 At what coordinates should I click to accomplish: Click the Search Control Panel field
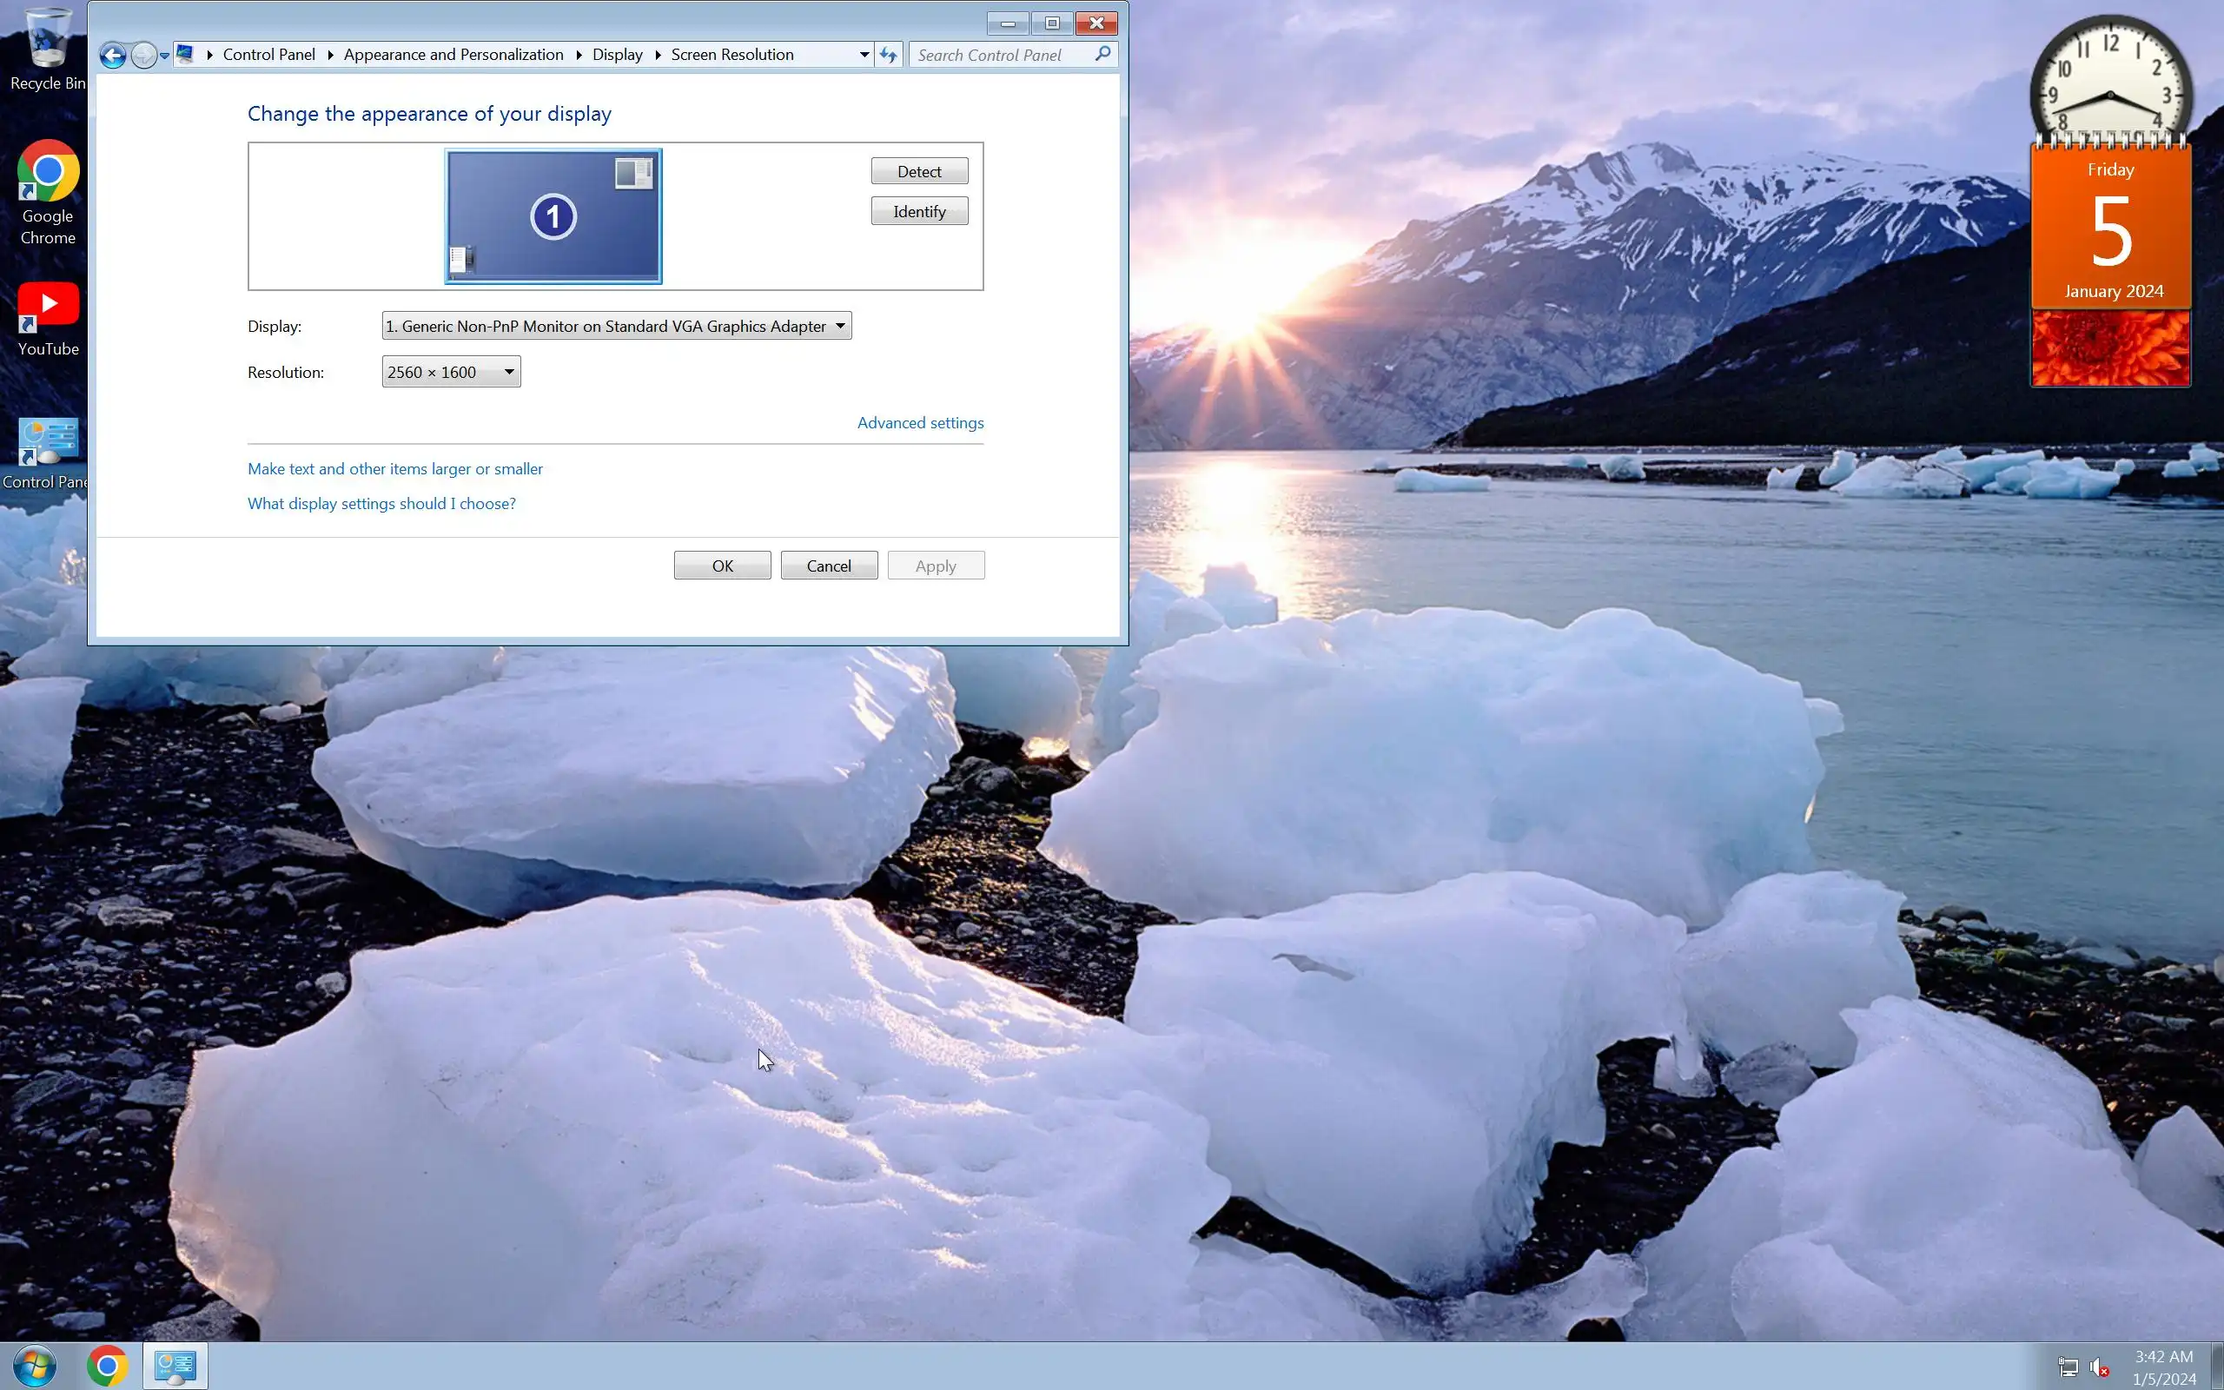click(1002, 55)
